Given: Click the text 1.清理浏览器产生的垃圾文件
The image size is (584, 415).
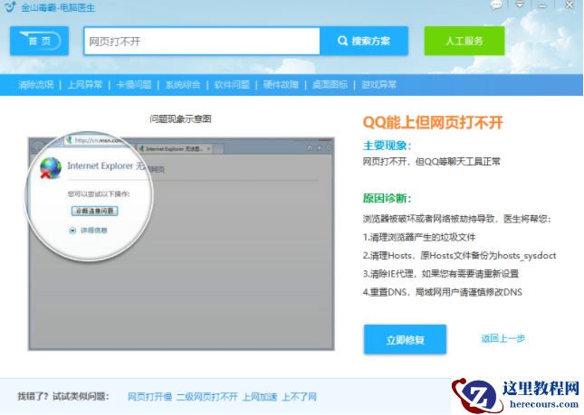Looking at the screenshot, I should [x=419, y=237].
